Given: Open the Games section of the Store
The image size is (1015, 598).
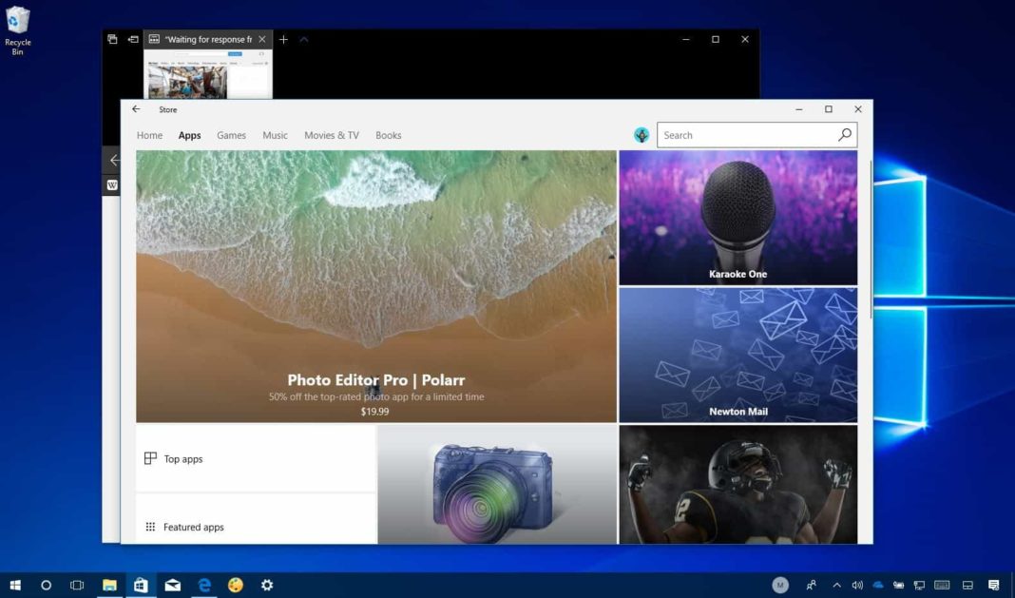Looking at the screenshot, I should pyautogui.click(x=231, y=135).
